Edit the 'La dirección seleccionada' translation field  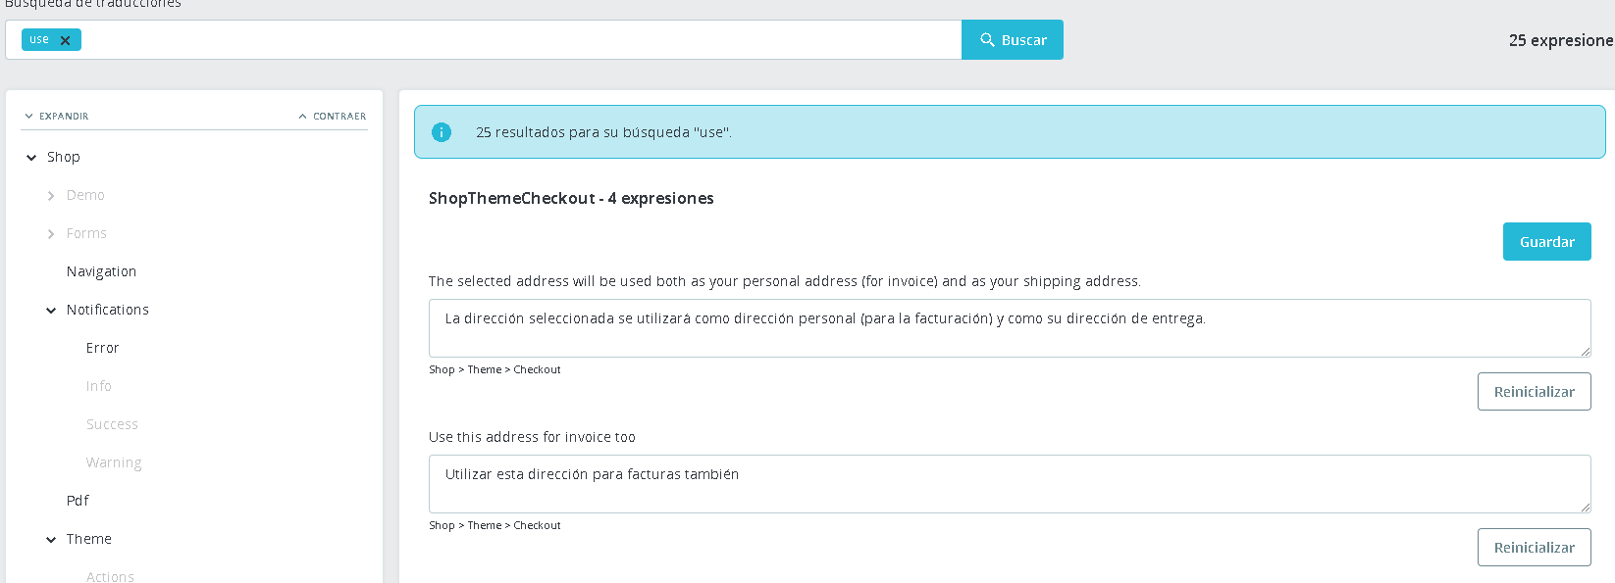coord(1009,328)
